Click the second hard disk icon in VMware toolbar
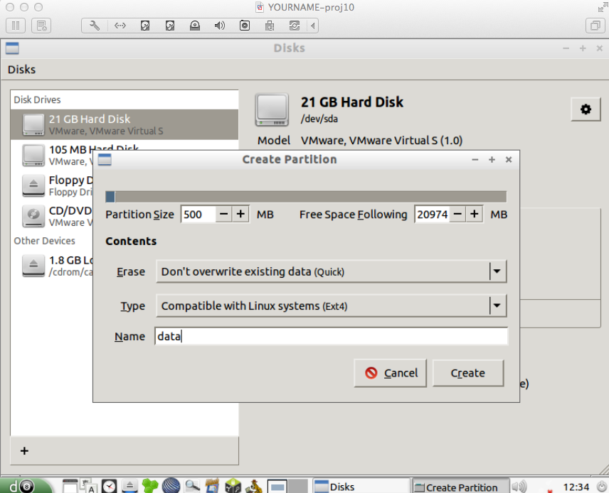The width and height of the screenshot is (609, 493). pos(170,26)
